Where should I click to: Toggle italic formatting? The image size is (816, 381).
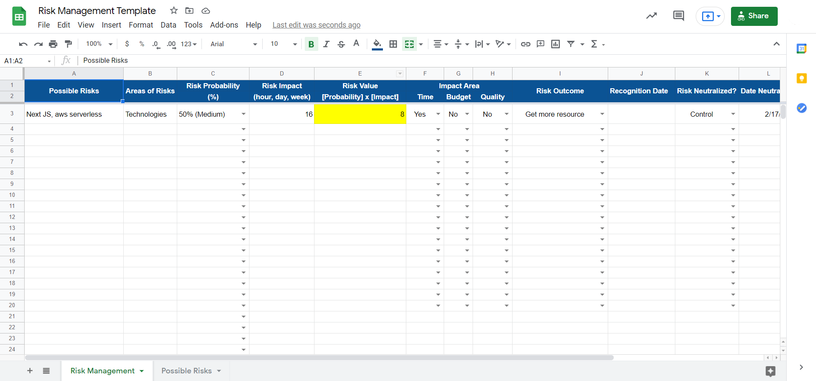[326, 44]
